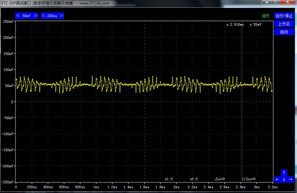Click the y:52mV cursor readout
This screenshot has width=297, height=193.
(256, 25)
